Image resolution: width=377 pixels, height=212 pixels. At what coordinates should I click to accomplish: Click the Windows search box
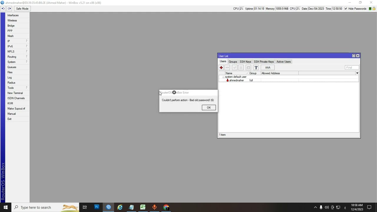(x=45, y=207)
